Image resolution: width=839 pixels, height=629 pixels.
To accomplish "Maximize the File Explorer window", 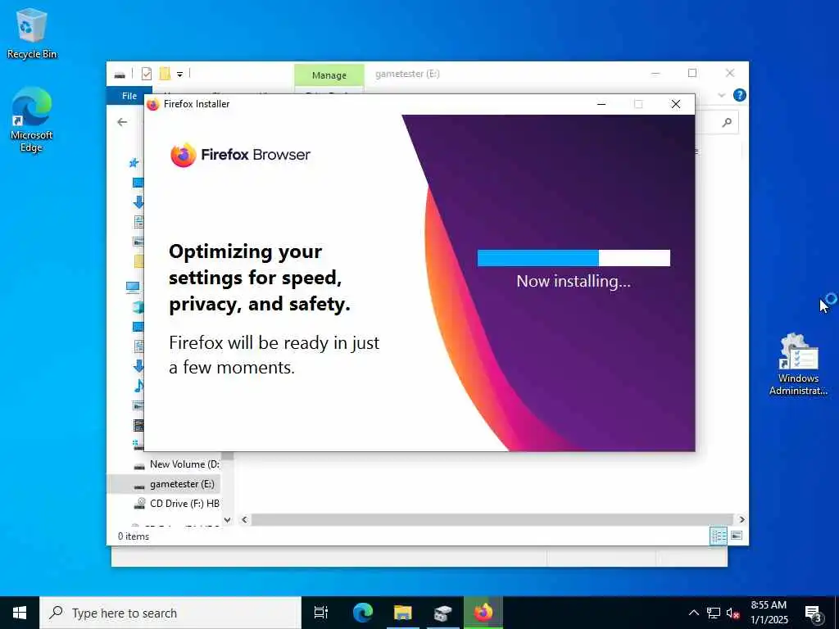I will tap(692, 73).
